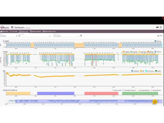This screenshot has width=164, height=123.
Task: Toggle Waiting series in Actual legend
Action: pos(151,51)
